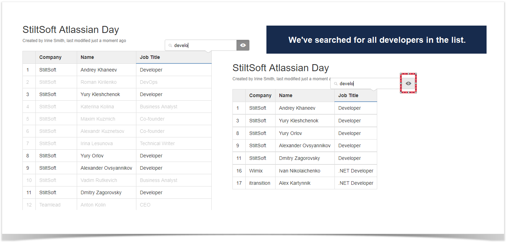Click Job Title header in the greyed-rows table
Image resolution: width=509 pixels, height=244 pixels.
(174, 57)
